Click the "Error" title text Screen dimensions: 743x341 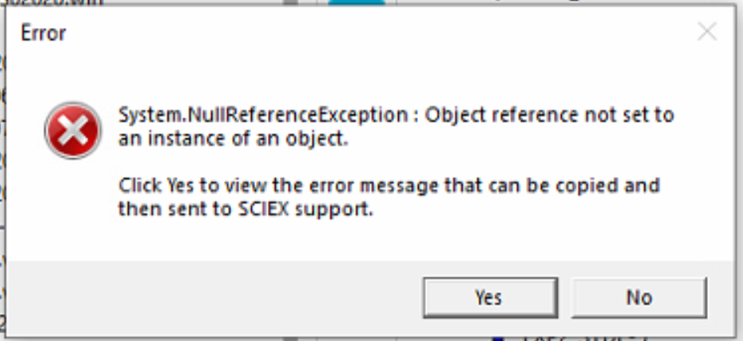tap(43, 33)
